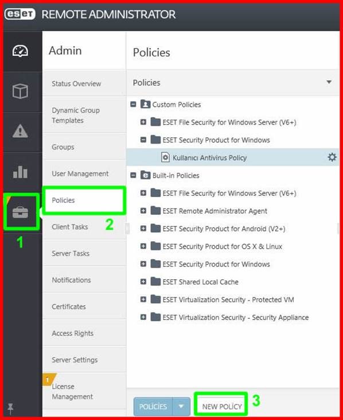
Task: Click the POLICIES button
Action: pyautogui.click(x=153, y=406)
